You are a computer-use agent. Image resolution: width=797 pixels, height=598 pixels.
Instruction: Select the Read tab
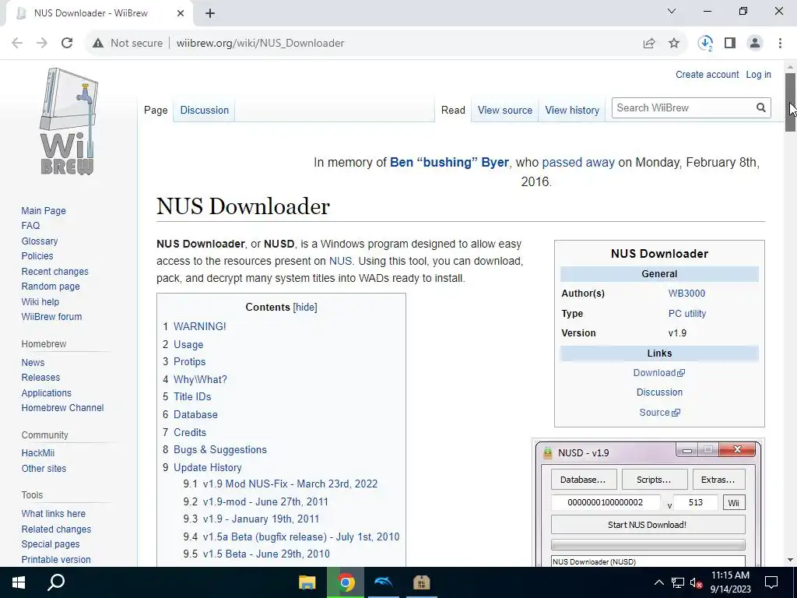click(x=453, y=110)
